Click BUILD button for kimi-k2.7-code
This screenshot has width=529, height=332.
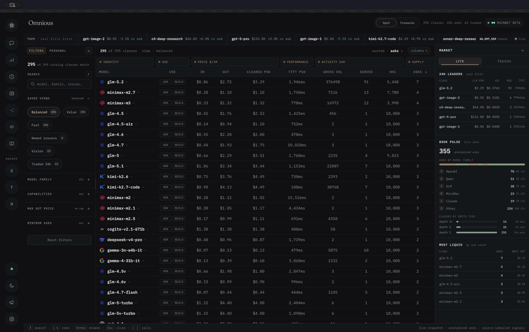(179, 187)
